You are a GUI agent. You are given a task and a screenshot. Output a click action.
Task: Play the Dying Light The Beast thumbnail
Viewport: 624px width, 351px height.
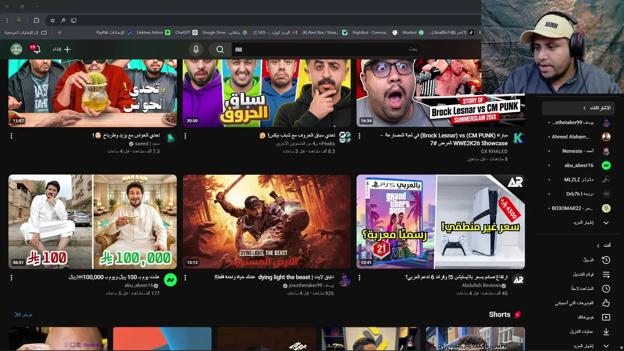[267, 222]
